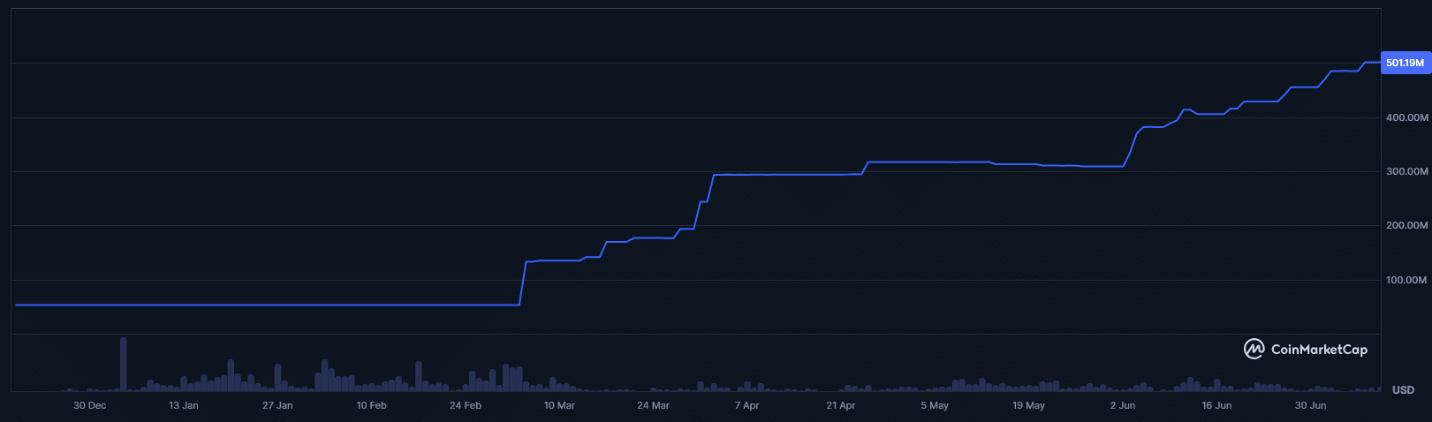Click the 300.00M axis label
The image size is (1432, 422).
tap(1407, 171)
